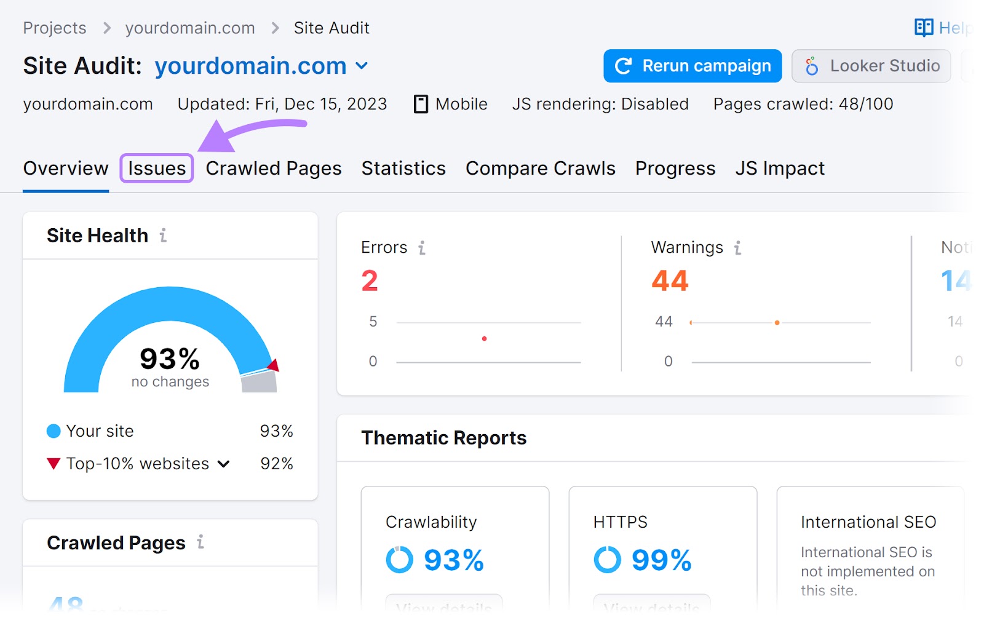
Task: Select the Mobile device icon
Action: (x=421, y=104)
